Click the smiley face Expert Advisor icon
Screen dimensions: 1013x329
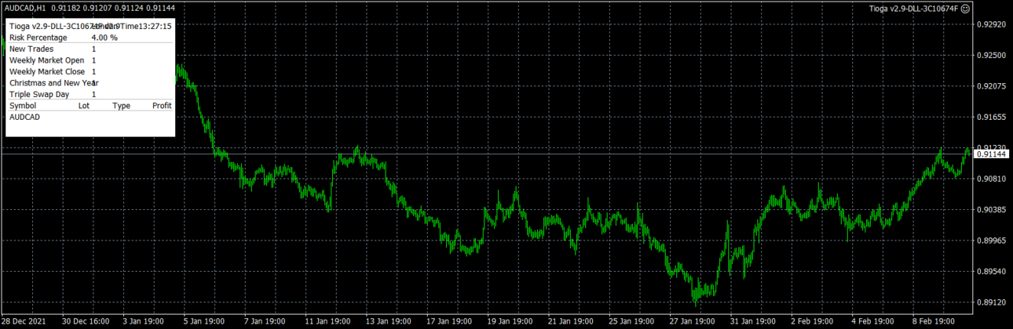pyautogui.click(x=965, y=8)
